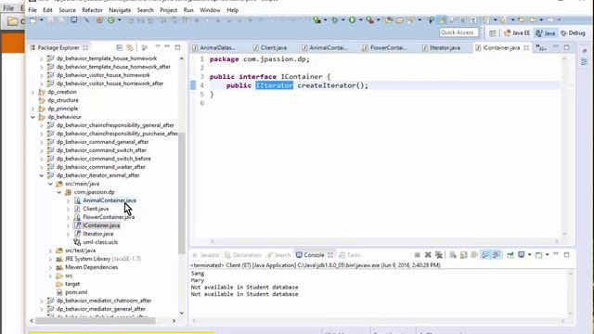
Task: Click the open-terminal monitor toolbar icon
Action: [x=74, y=20]
